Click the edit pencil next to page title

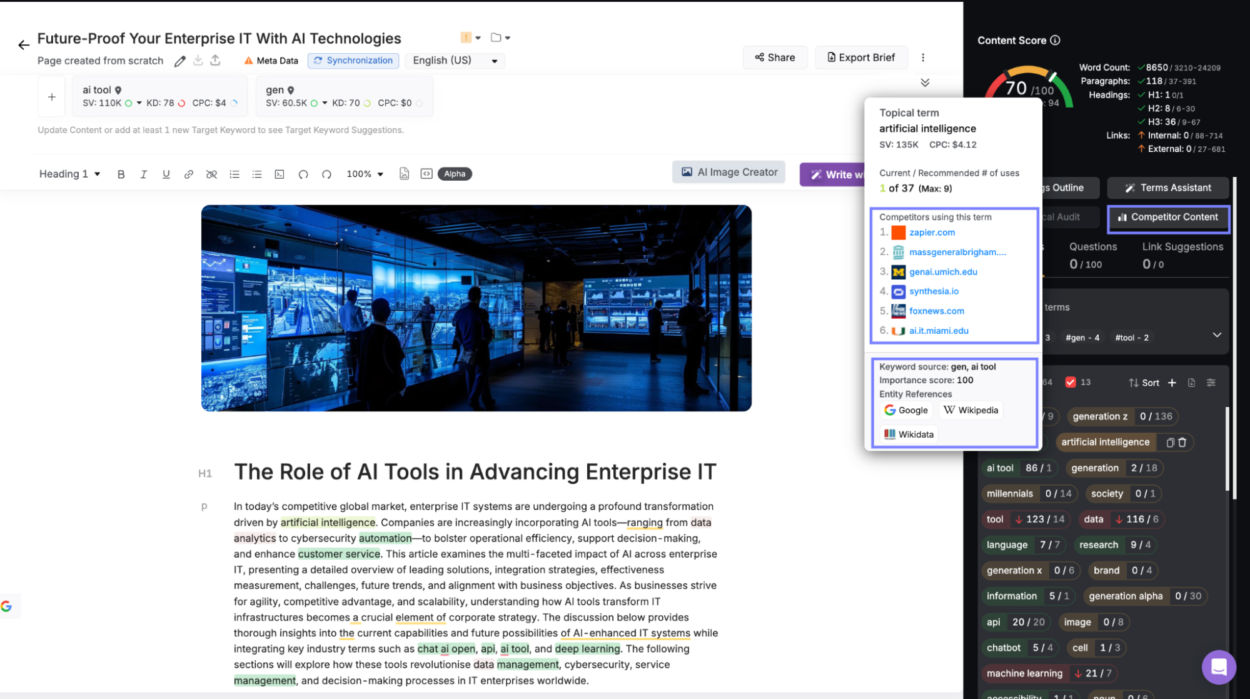click(180, 61)
